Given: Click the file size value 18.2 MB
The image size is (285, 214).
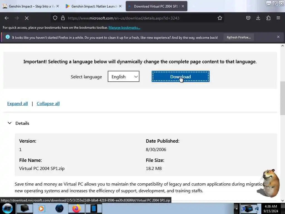Looking at the screenshot, I should click(154, 169).
